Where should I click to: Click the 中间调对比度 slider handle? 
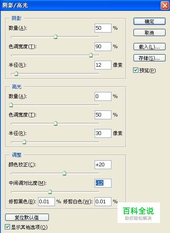pos(50,192)
